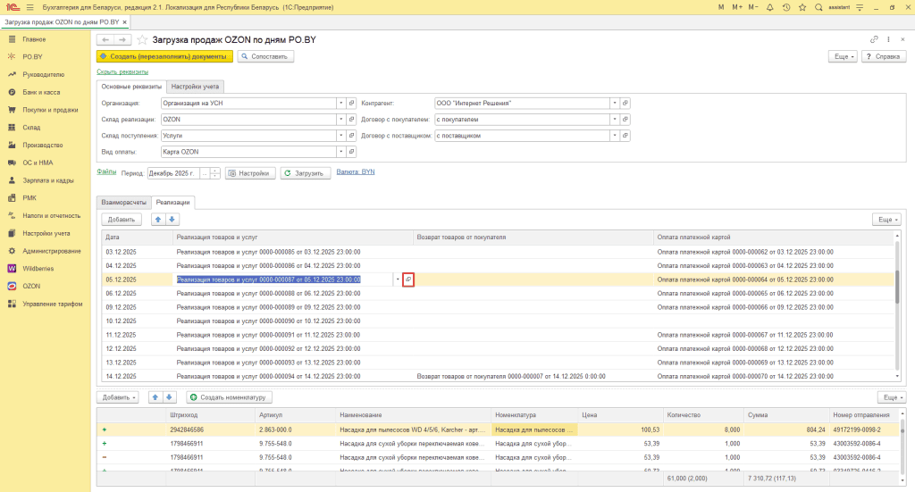The height and width of the screenshot is (492, 915).
Task: Move item row down in lower table
Action: point(169,397)
